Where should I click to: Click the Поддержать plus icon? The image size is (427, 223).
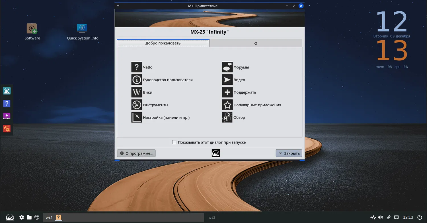coord(227,92)
